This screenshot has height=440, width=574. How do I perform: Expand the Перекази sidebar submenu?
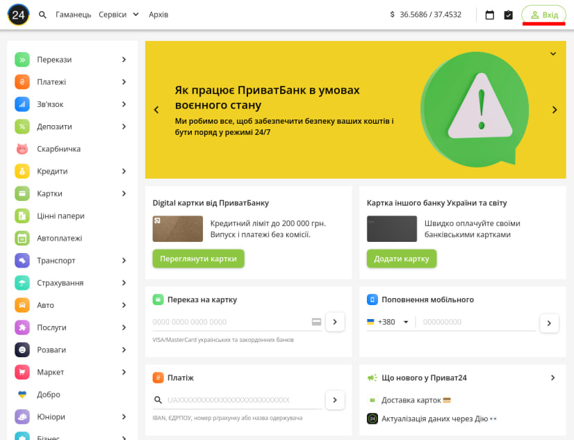[x=124, y=60]
